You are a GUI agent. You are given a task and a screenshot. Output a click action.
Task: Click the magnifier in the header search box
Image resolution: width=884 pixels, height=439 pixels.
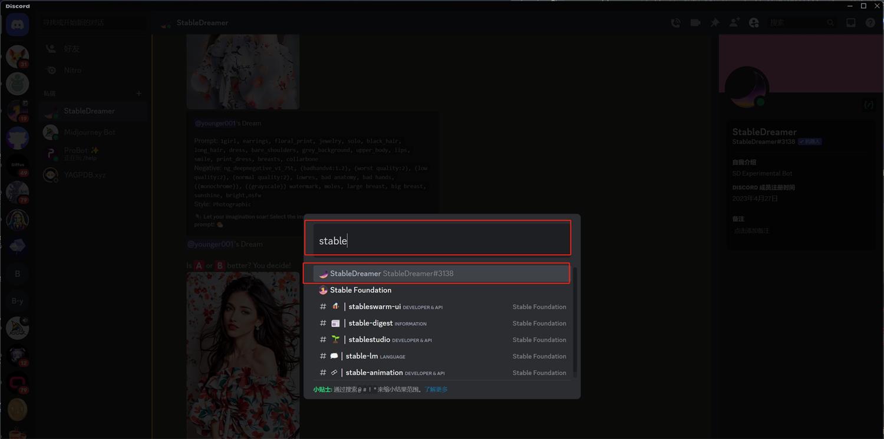point(830,22)
